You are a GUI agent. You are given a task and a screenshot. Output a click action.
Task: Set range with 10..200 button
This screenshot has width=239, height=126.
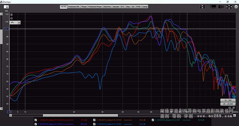click(228, 100)
